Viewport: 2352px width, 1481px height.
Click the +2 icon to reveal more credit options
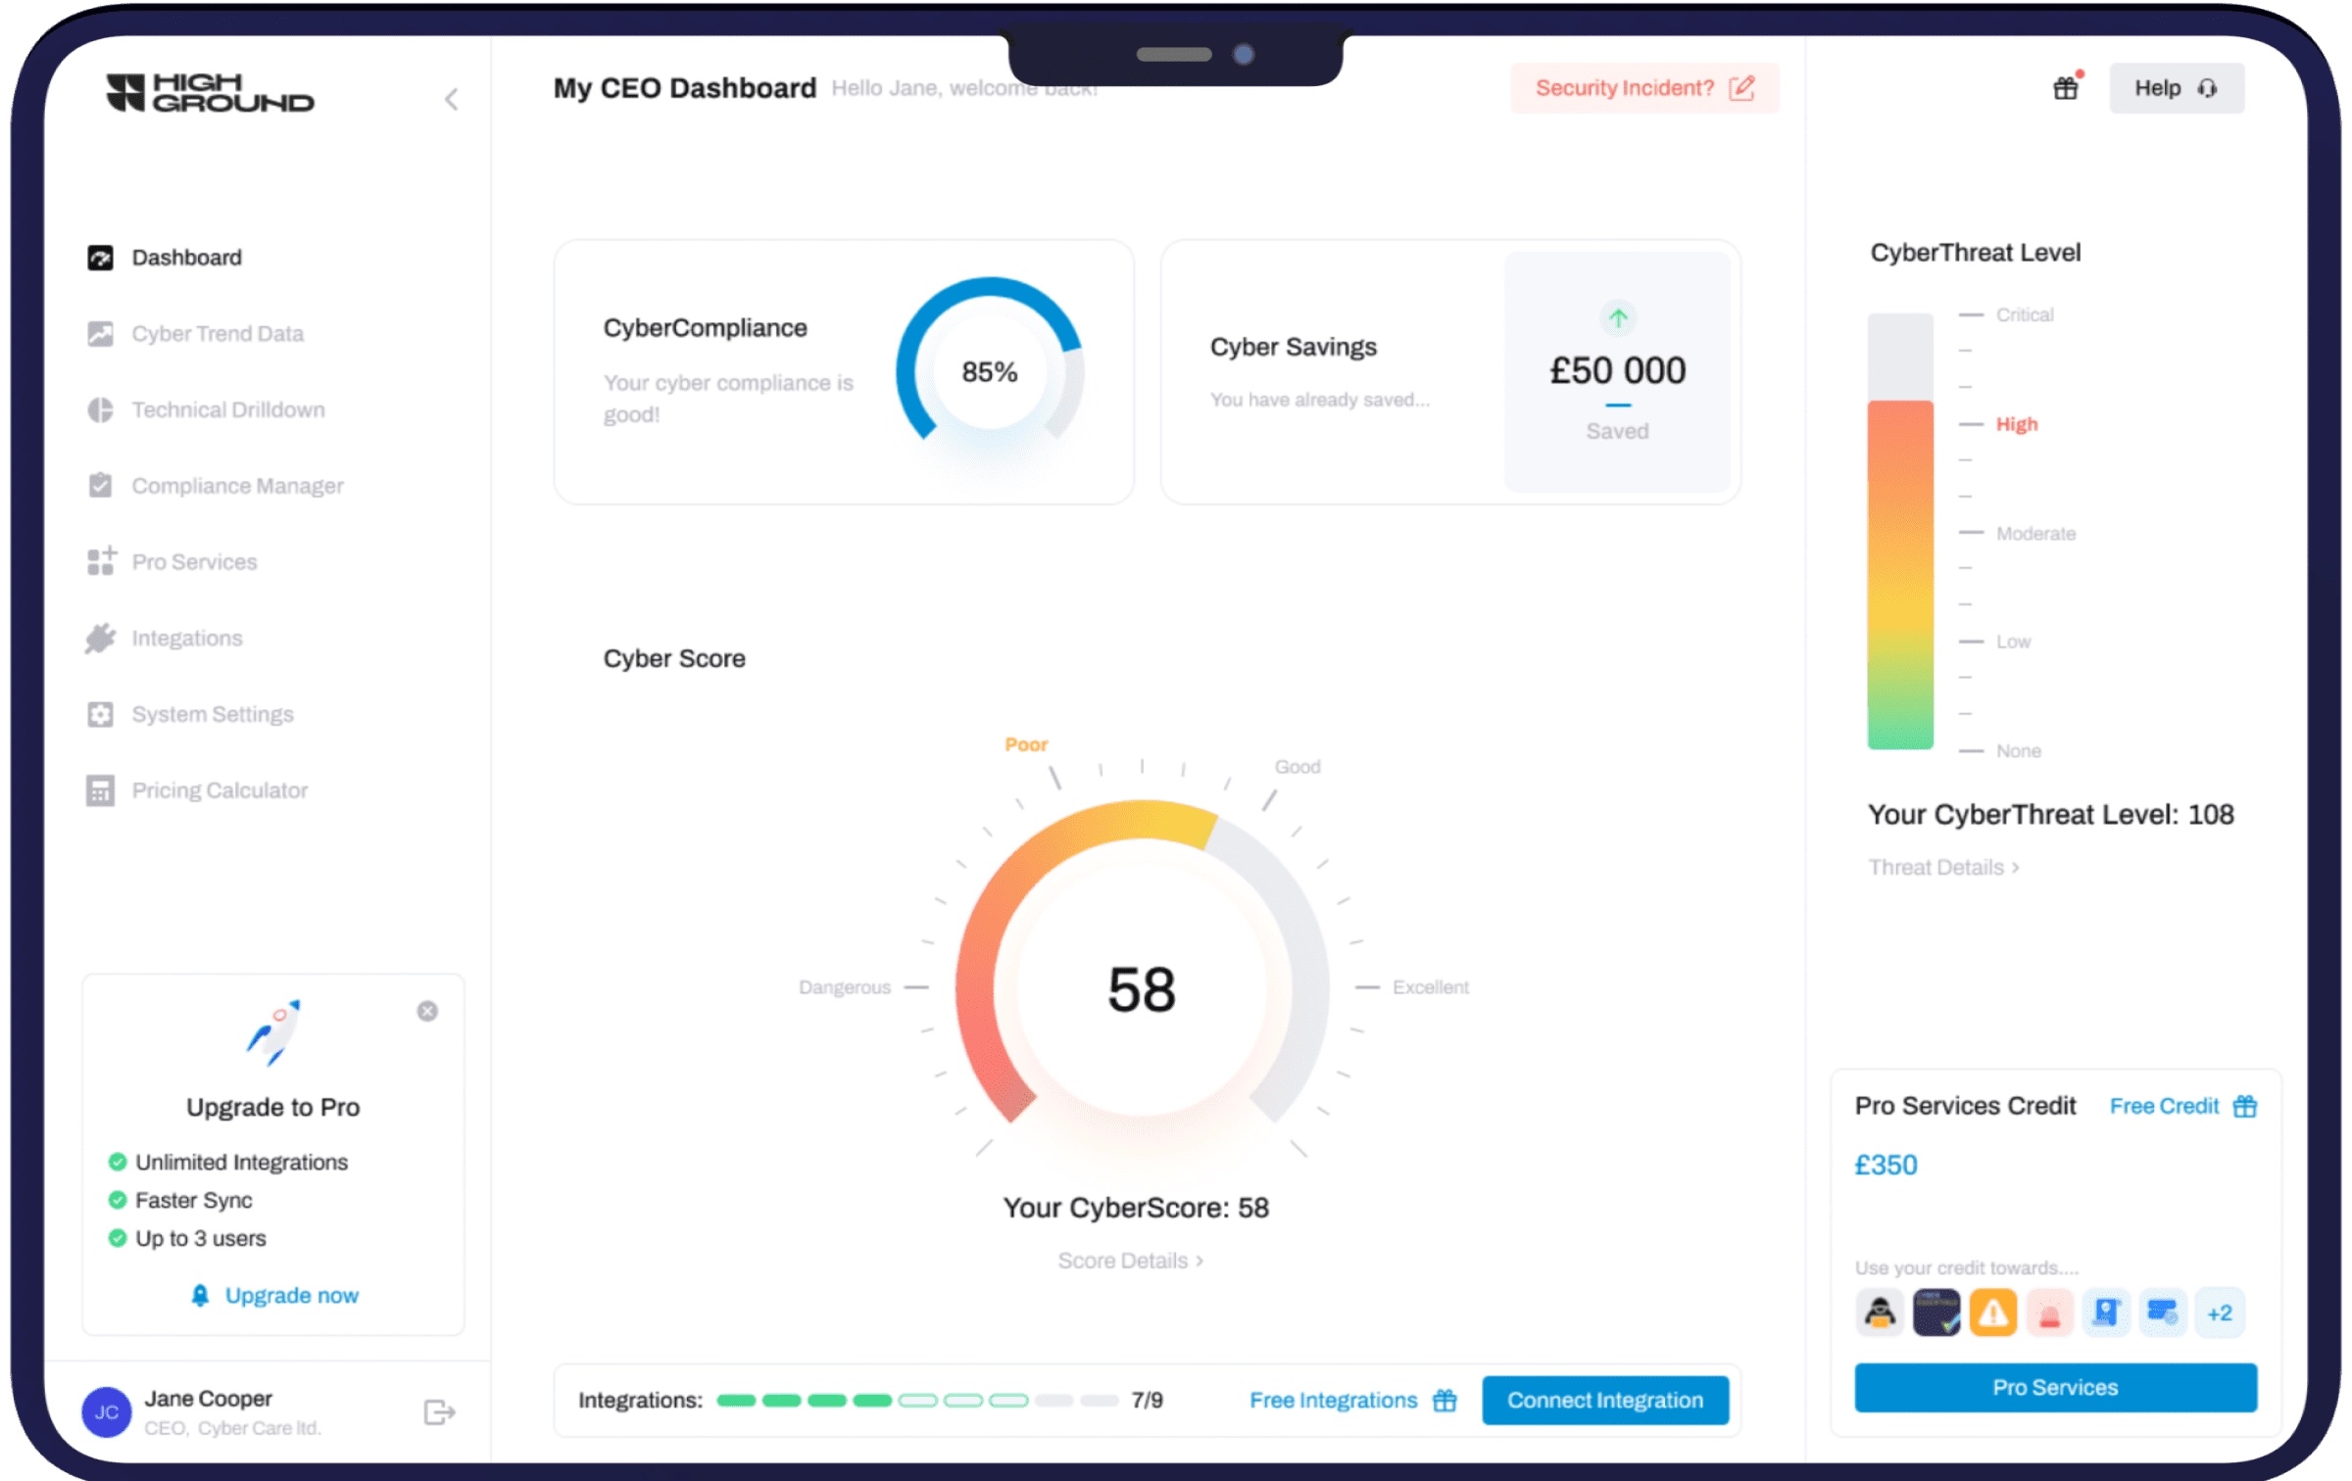pyautogui.click(x=2221, y=1313)
